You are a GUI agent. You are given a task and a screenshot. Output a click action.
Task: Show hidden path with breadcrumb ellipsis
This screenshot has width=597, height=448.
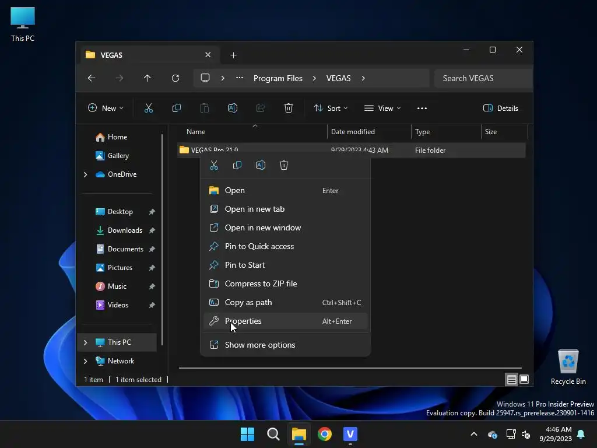point(240,78)
